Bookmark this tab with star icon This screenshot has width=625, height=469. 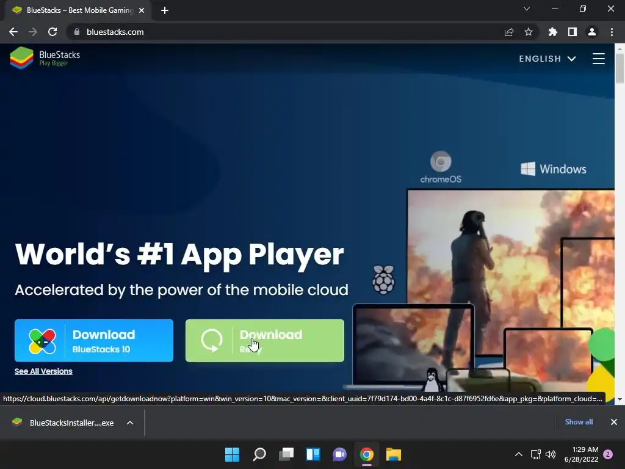click(x=529, y=32)
